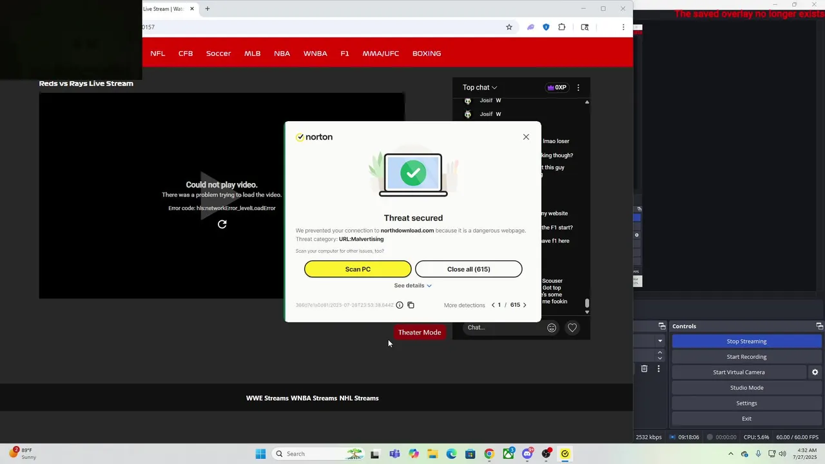Screen dimensions: 825x464
Task: Open the MLB nav item
Action: point(252,53)
